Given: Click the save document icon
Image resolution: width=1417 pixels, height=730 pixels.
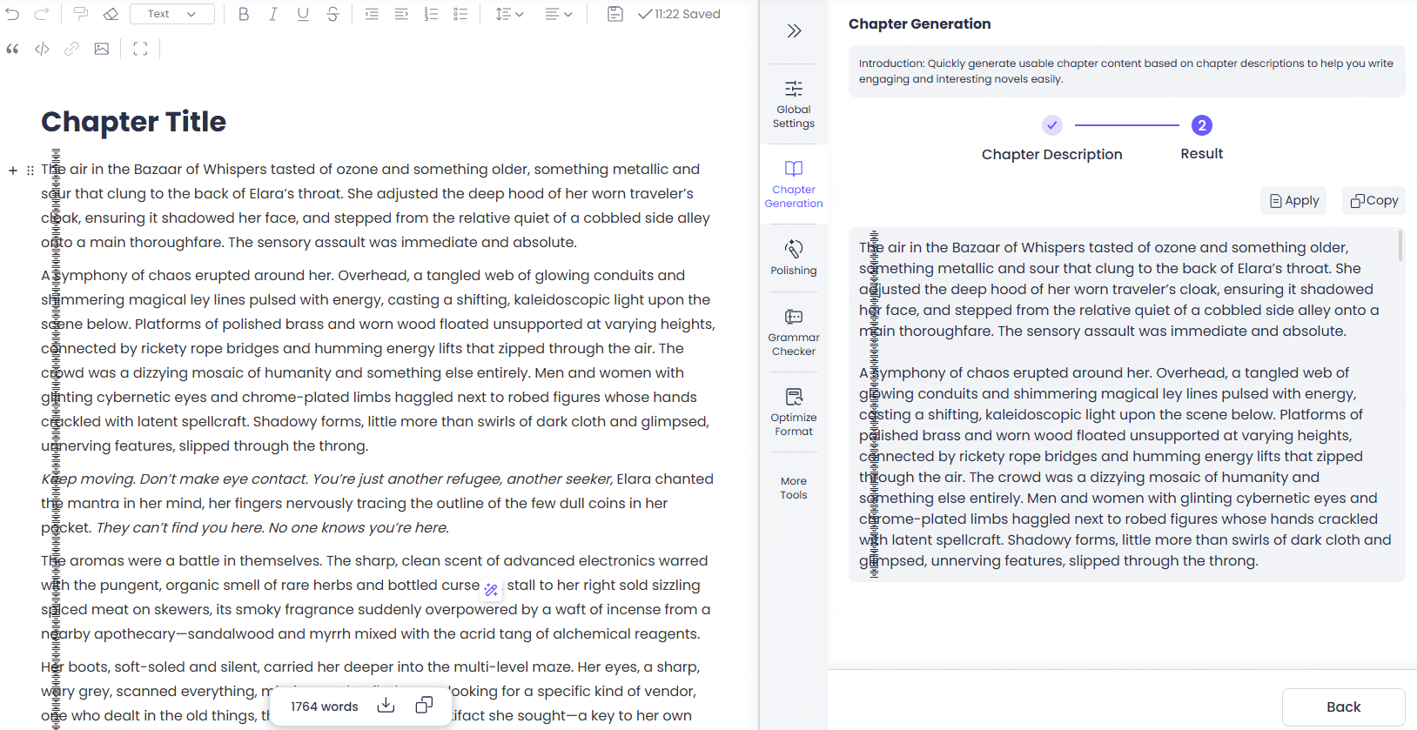Looking at the screenshot, I should pyautogui.click(x=614, y=14).
